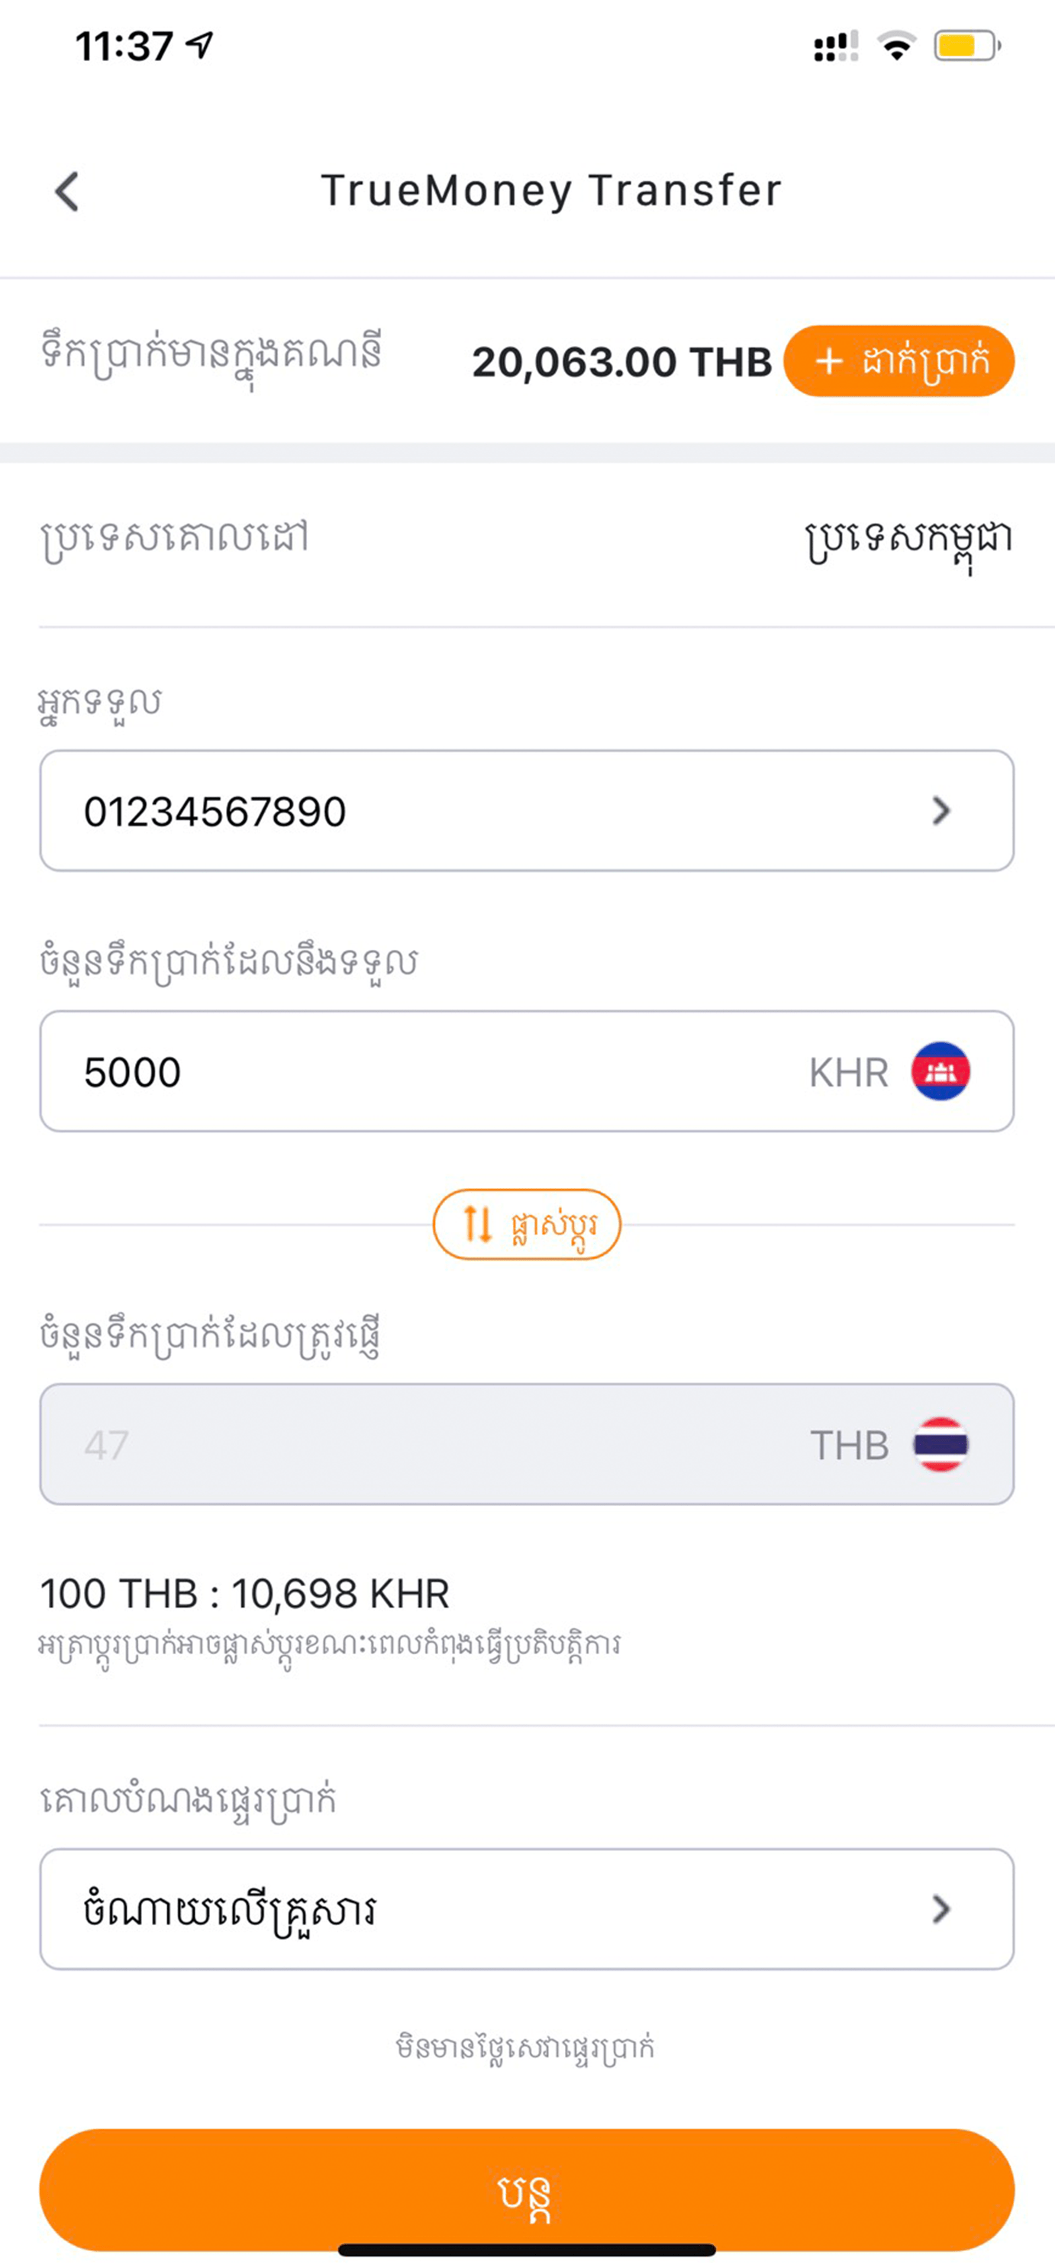Open recipient picker chevron beside 01234567890

coord(940,811)
